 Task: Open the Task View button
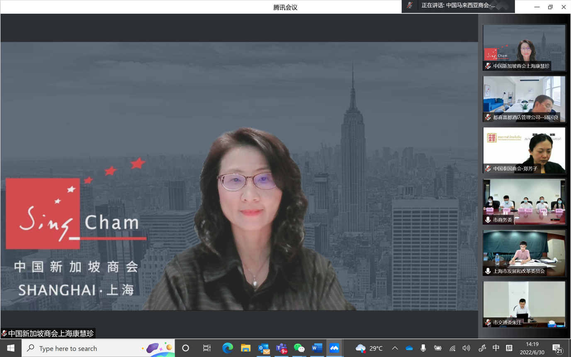coord(207,348)
